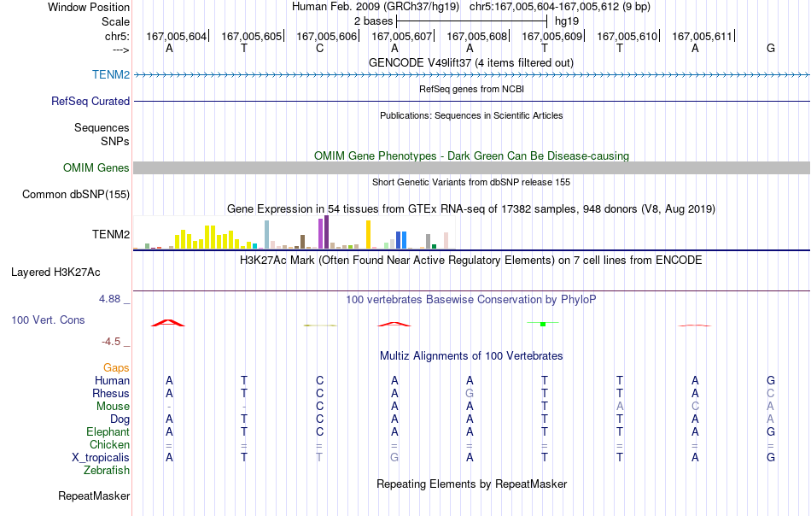Select the OMIM Genes track label
The height and width of the screenshot is (516, 811).
tap(96, 167)
